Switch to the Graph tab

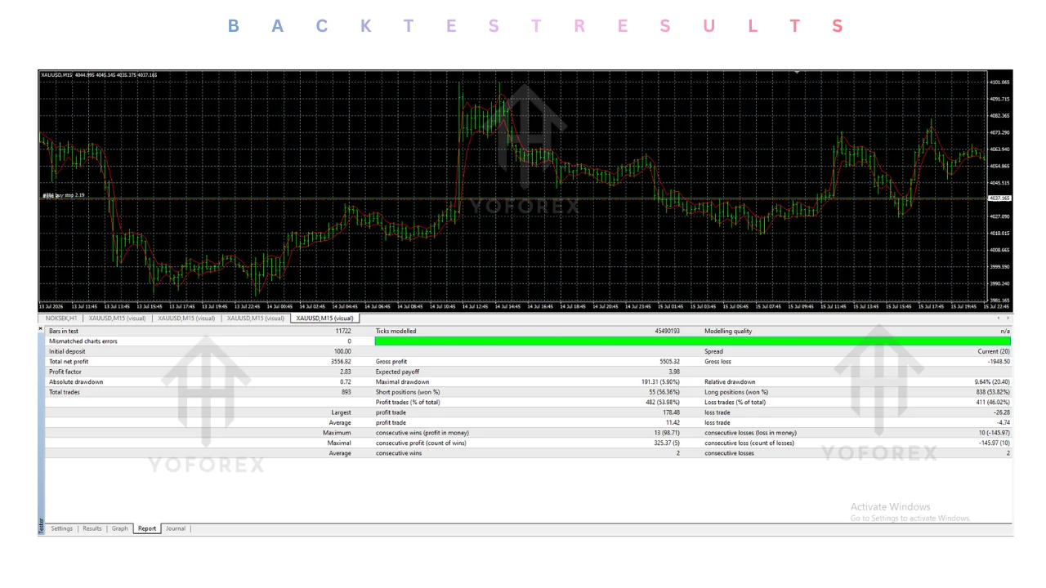point(120,528)
